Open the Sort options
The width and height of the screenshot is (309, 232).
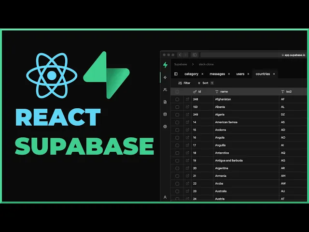click(205, 83)
